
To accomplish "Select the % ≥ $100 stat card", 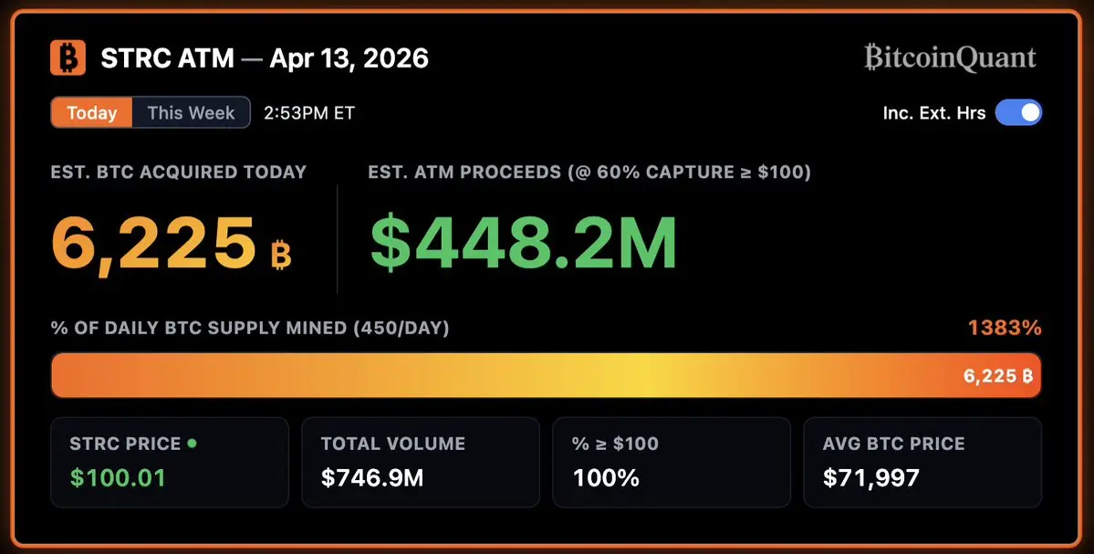I will pos(672,462).
